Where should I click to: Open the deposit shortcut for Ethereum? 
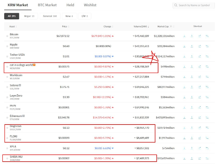tap(184, 118)
